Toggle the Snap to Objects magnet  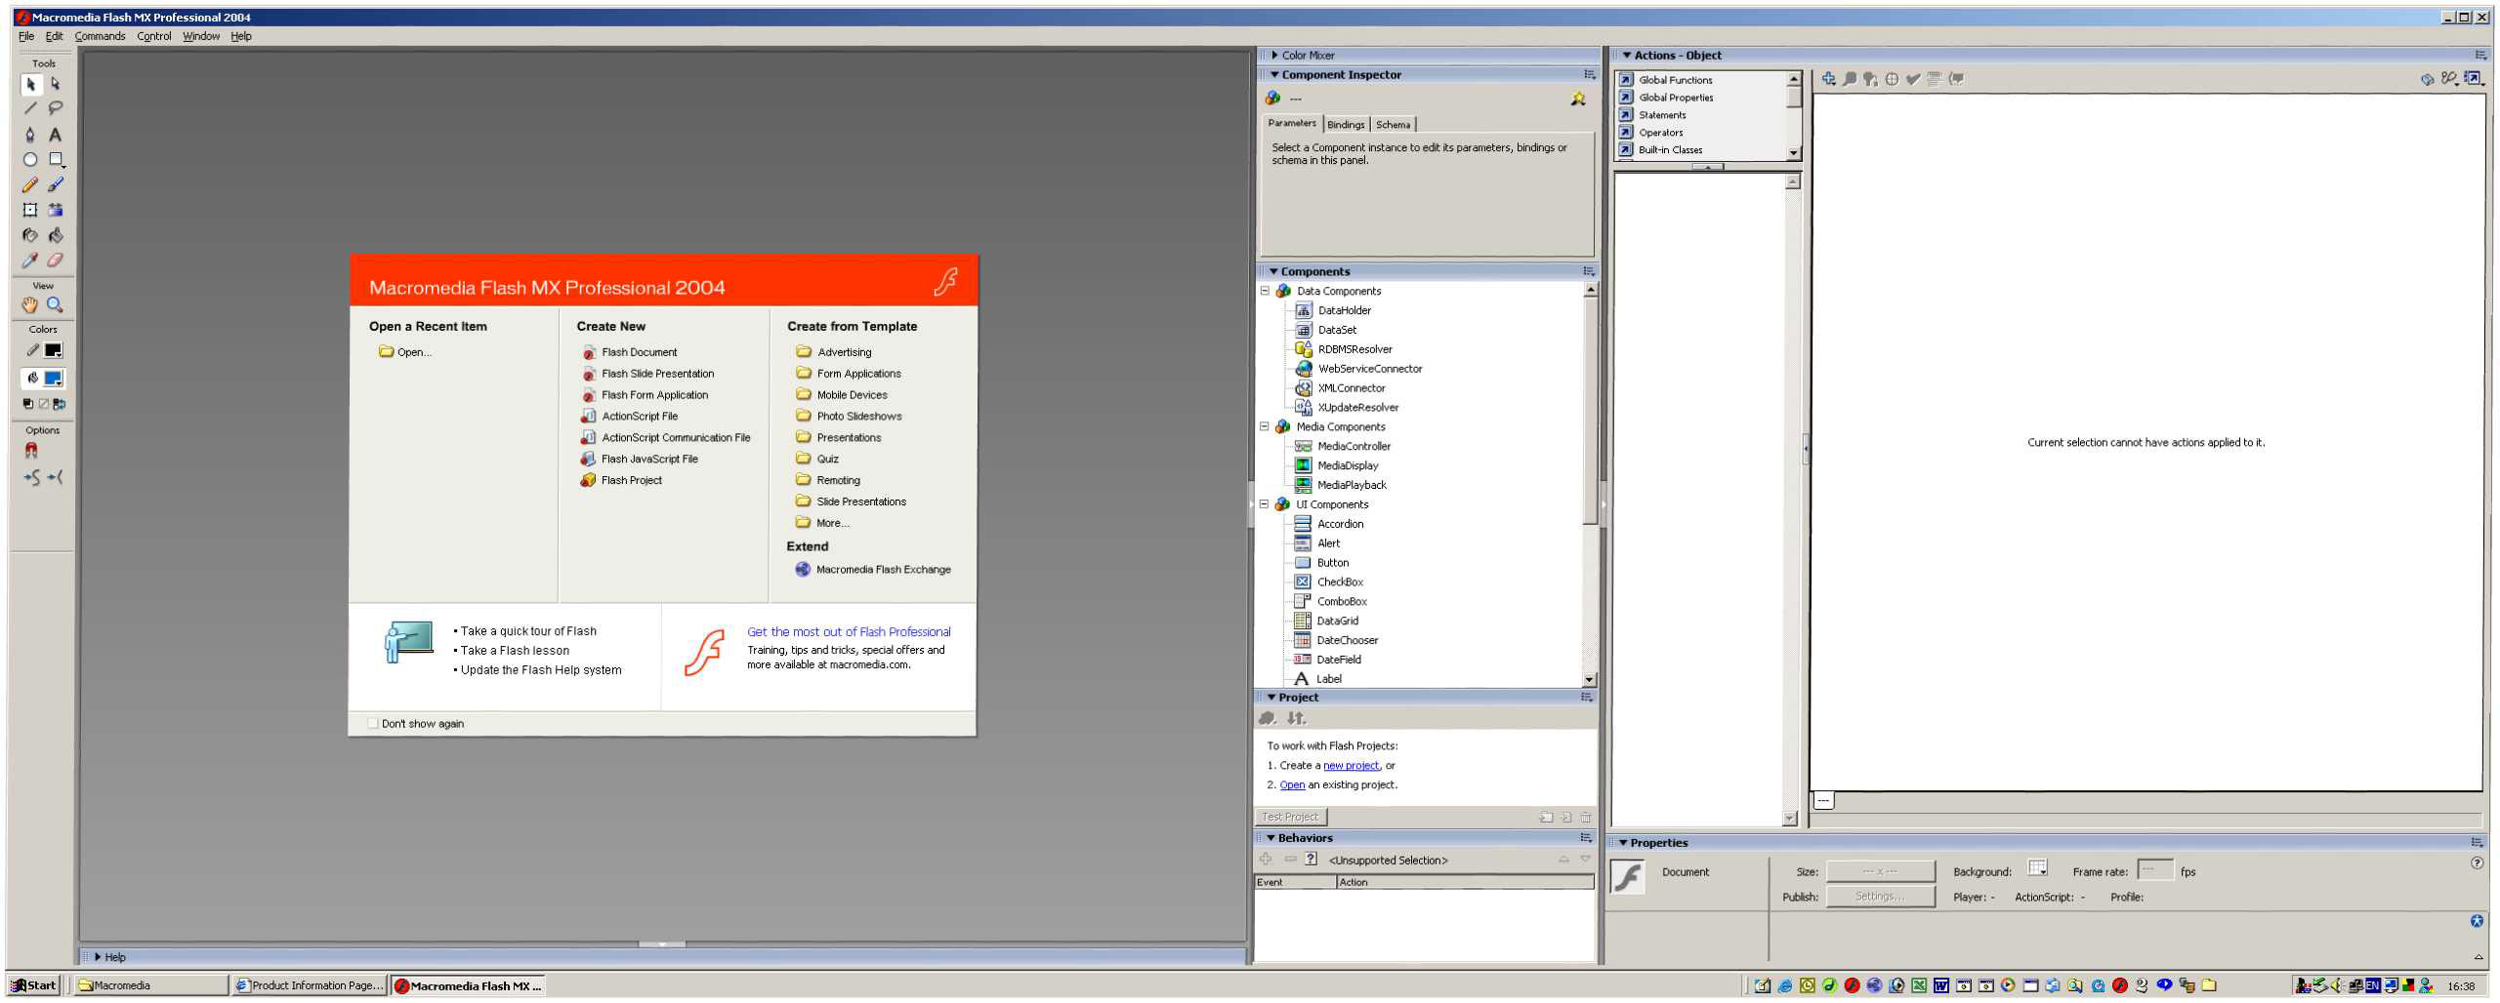[31, 451]
